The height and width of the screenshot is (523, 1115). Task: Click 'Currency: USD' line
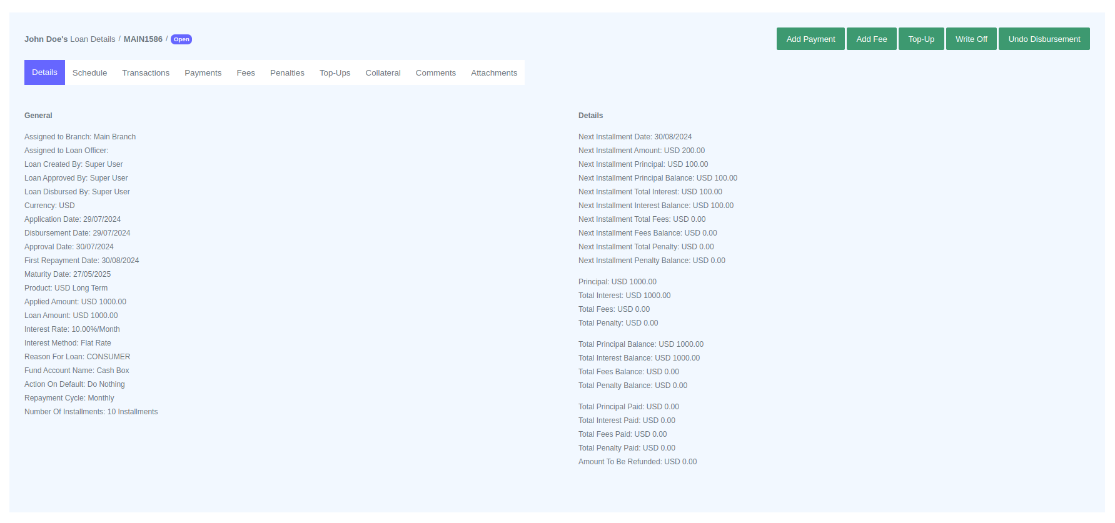click(x=49, y=206)
